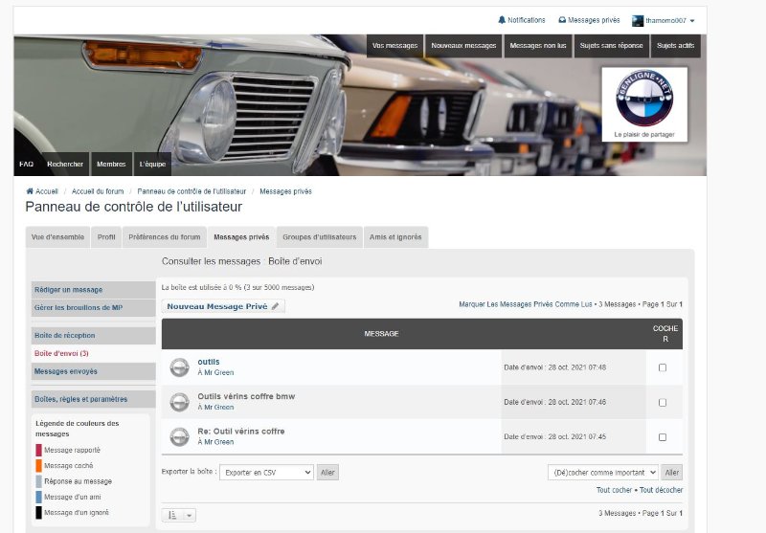The width and height of the screenshot is (766, 533).
Task: Click the black Message d'un ignoré swatch
Action: (x=38, y=513)
